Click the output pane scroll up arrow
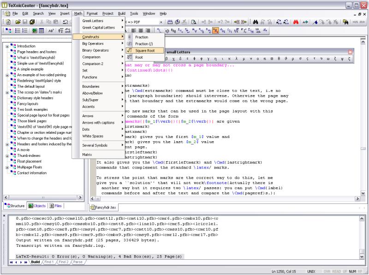 point(362,219)
